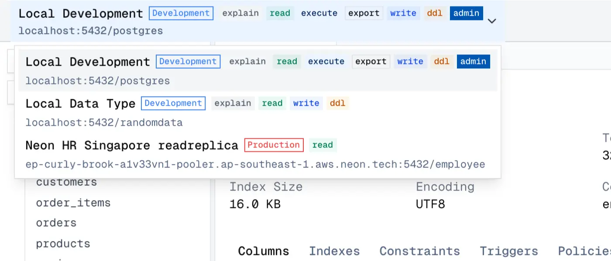Screen dimensions: 611x261
Task: Open the customers table
Action: point(66,182)
